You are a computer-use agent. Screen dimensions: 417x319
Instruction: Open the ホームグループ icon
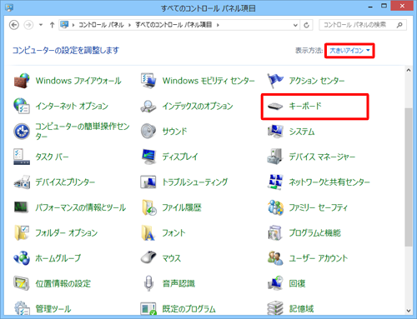click(22, 258)
